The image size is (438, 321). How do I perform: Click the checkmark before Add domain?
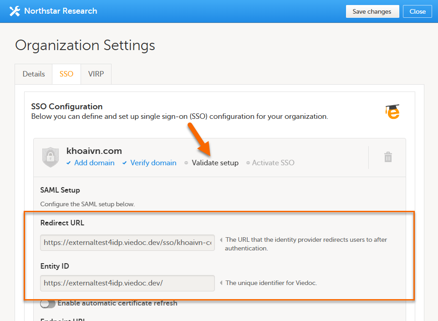pyautogui.click(x=69, y=163)
